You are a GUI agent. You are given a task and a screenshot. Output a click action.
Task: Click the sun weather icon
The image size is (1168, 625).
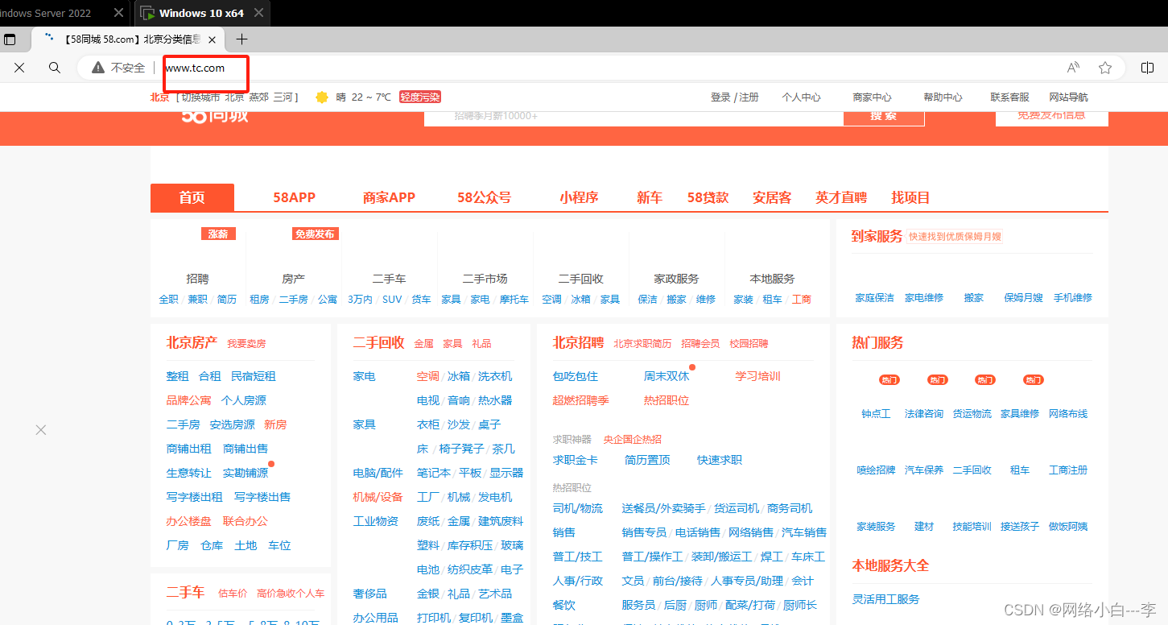tap(322, 97)
